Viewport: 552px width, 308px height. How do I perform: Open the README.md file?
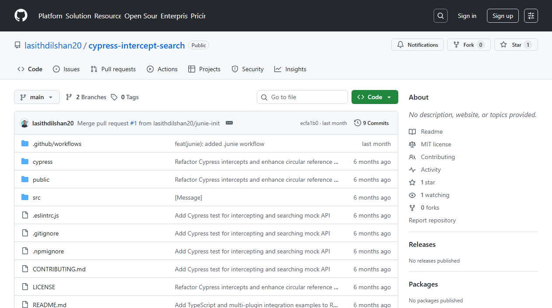(x=49, y=305)
